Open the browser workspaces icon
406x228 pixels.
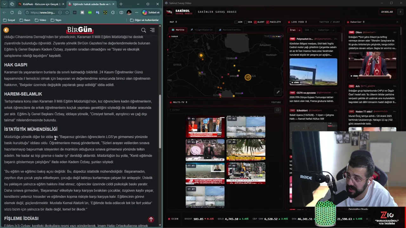point(12,4)
